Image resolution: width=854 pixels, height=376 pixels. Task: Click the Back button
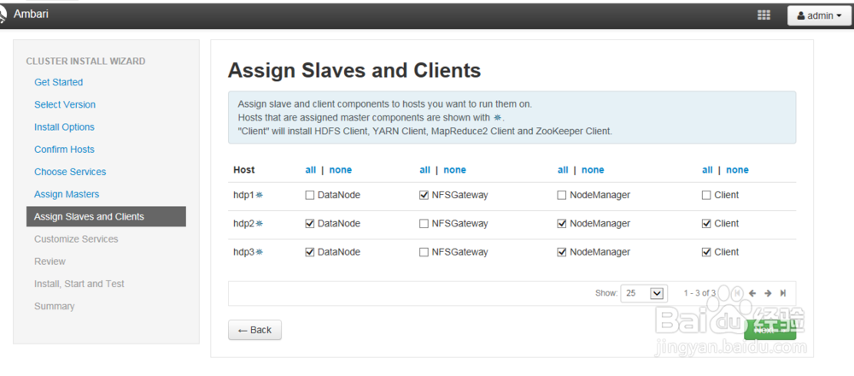(x=254, y=330)
